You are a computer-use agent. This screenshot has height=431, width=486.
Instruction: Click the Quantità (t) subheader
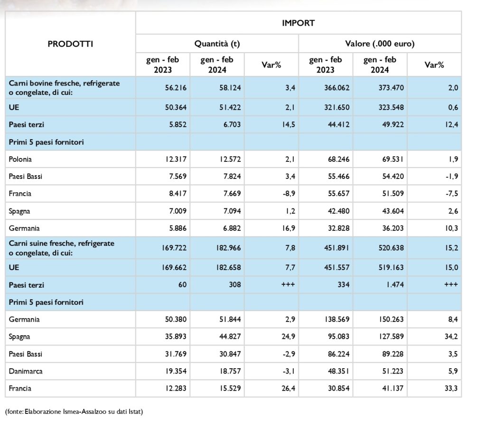pos(217,44)
